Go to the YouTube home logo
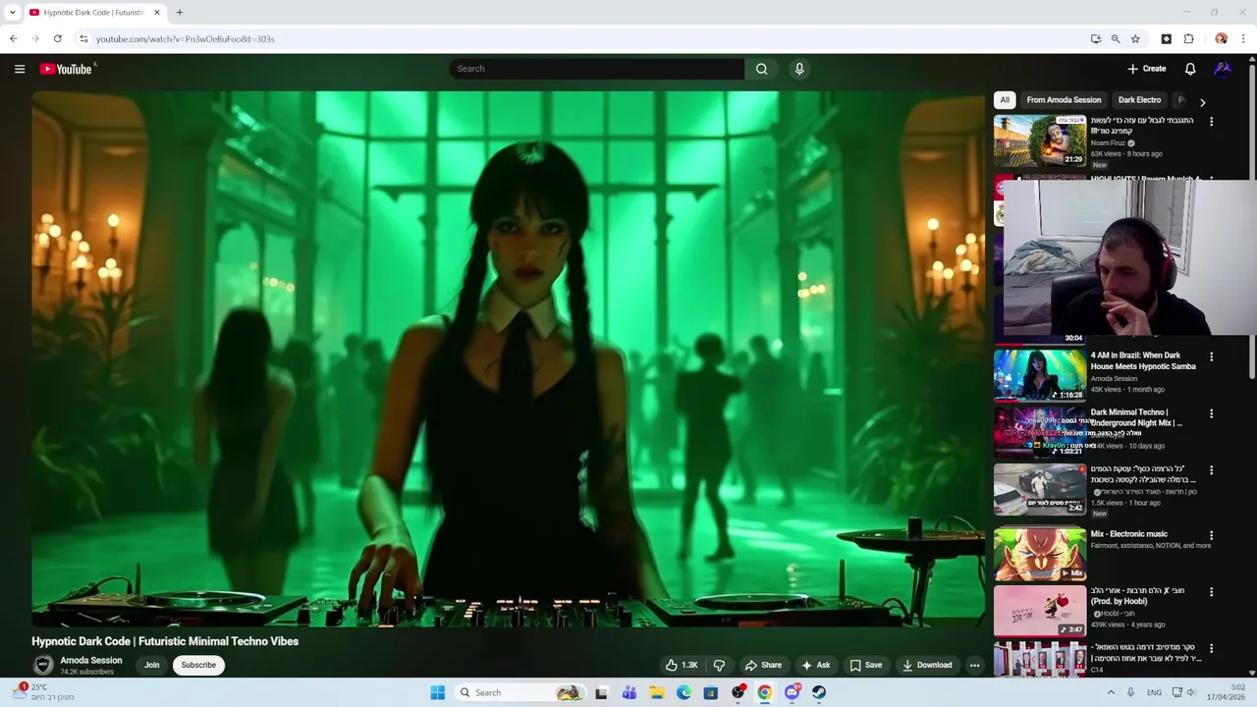 point(66,69)
